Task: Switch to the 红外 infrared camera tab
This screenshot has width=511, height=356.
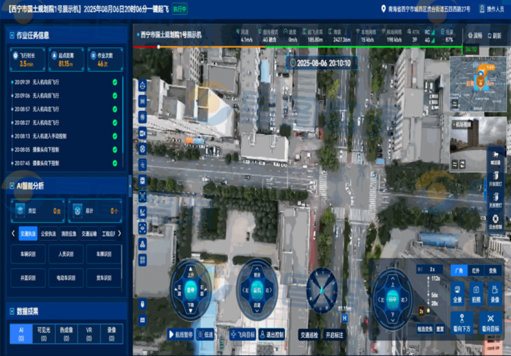Action: [476, 270]
